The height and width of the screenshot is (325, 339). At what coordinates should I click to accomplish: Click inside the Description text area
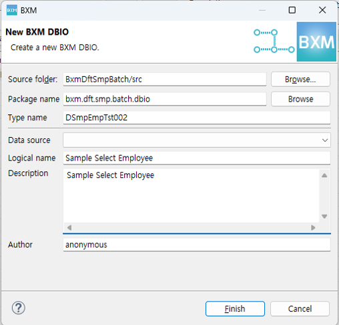[192, 195]
